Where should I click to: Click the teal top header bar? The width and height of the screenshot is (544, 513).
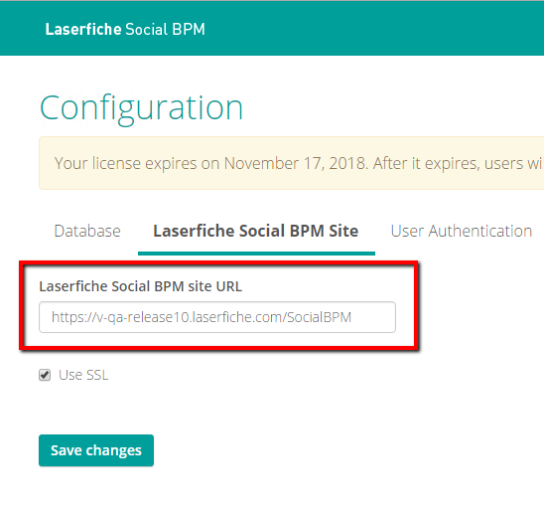tap(272, 29)
